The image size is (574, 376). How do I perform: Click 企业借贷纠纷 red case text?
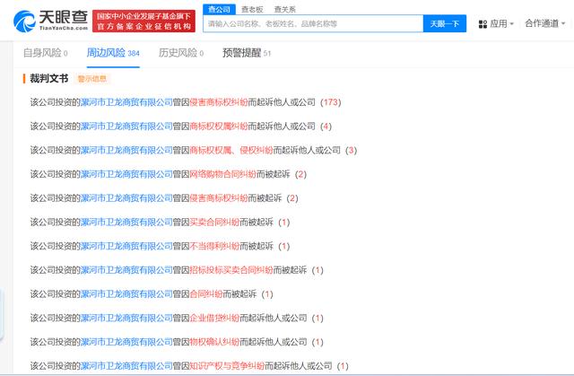[x=214, y=319]
